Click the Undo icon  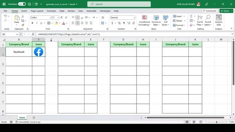pyautogui.click(x=6, y=16)
